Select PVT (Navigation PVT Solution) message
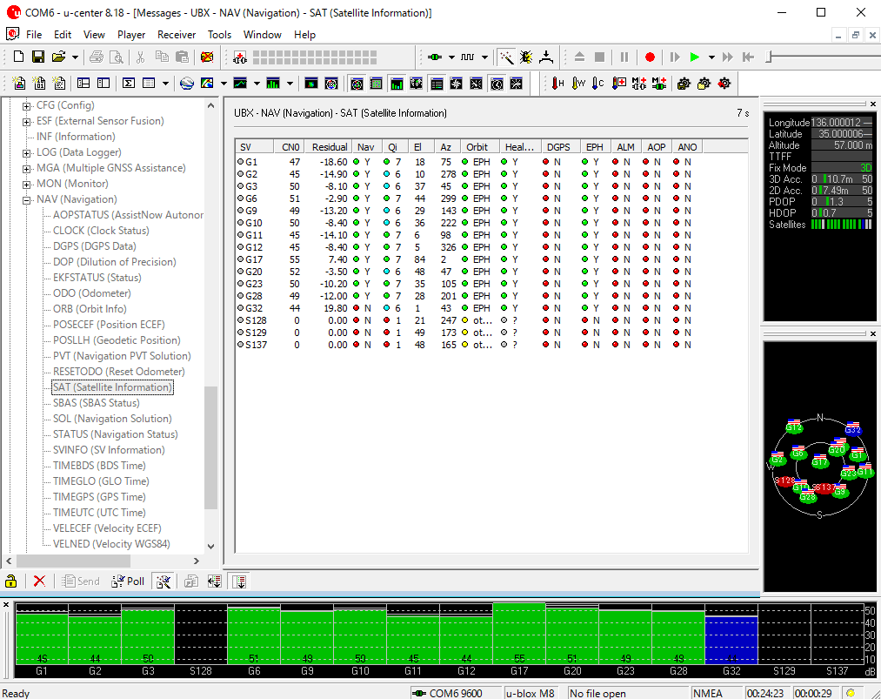Image resolution: width=881 pixels, height=699 pixels. pos(121,356)
